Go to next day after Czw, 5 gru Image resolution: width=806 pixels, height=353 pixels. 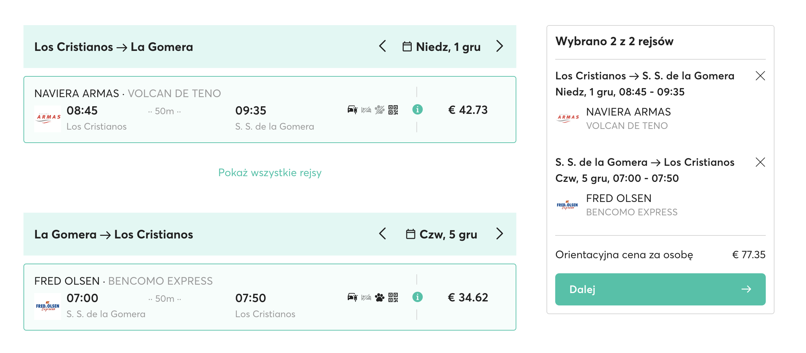click(500, 234)
